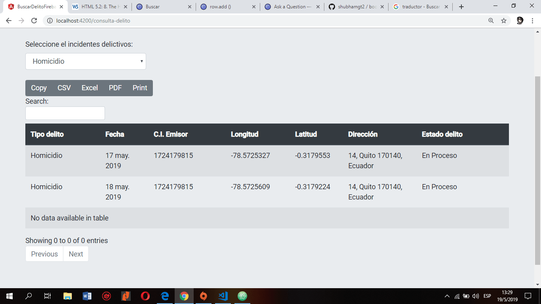The width and height of the screenshot is (541, 304).
Task: Print the table with the Print button
Action: point(140,88)
